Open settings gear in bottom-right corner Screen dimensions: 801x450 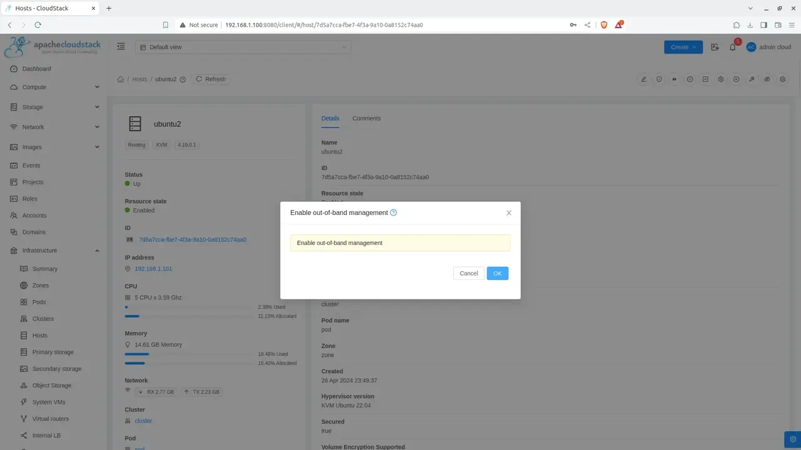tap(792, 439)
